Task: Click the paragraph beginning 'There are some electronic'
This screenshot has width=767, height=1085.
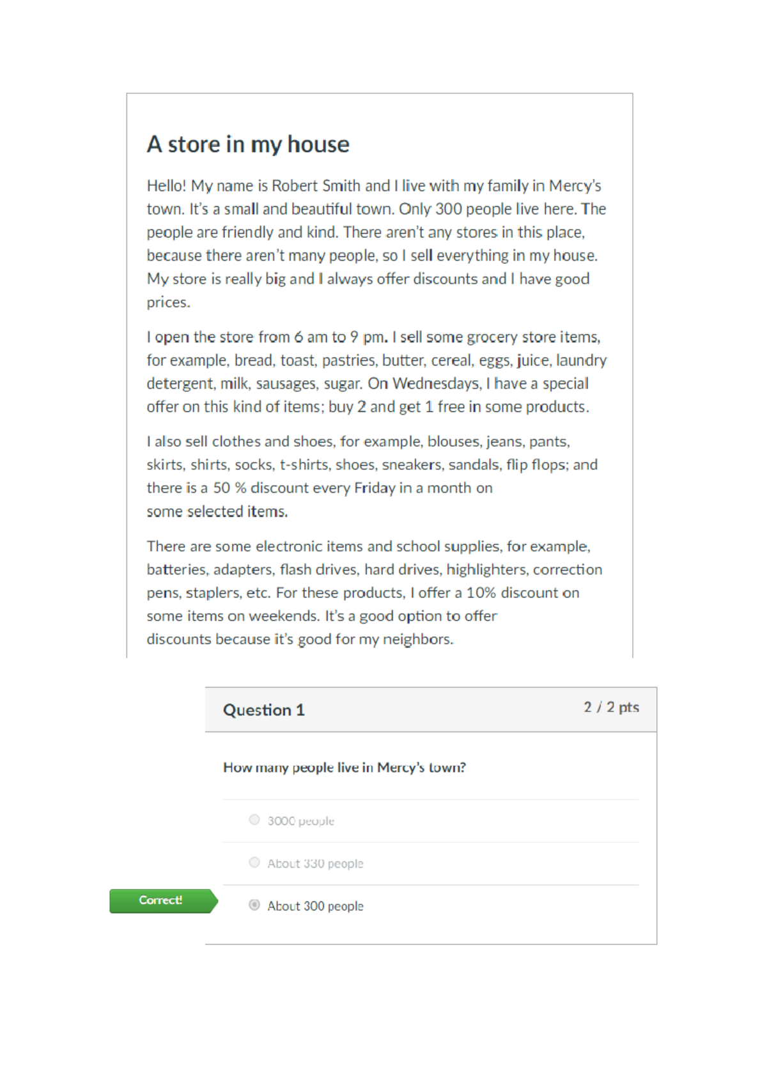Action: [375, 592]
